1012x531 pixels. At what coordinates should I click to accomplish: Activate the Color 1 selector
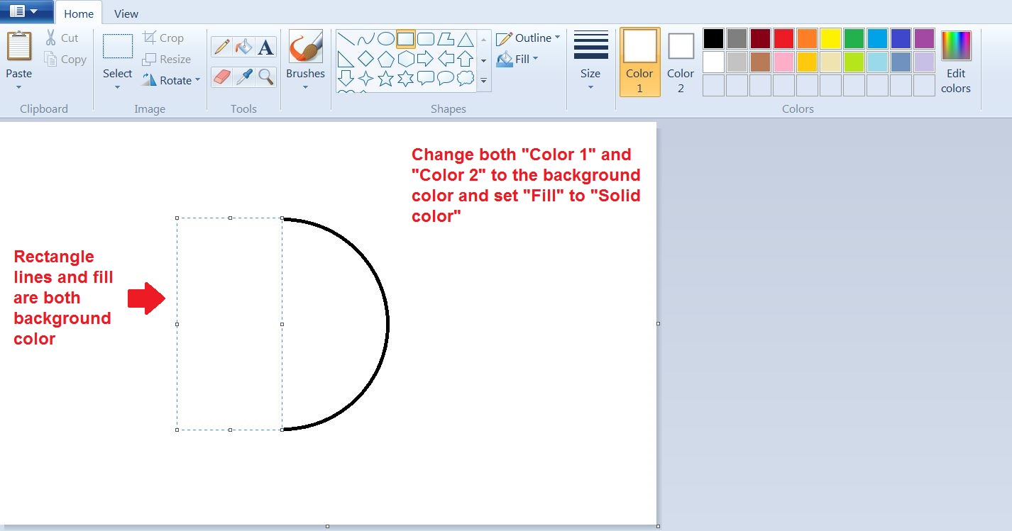[x=640, y=62]
